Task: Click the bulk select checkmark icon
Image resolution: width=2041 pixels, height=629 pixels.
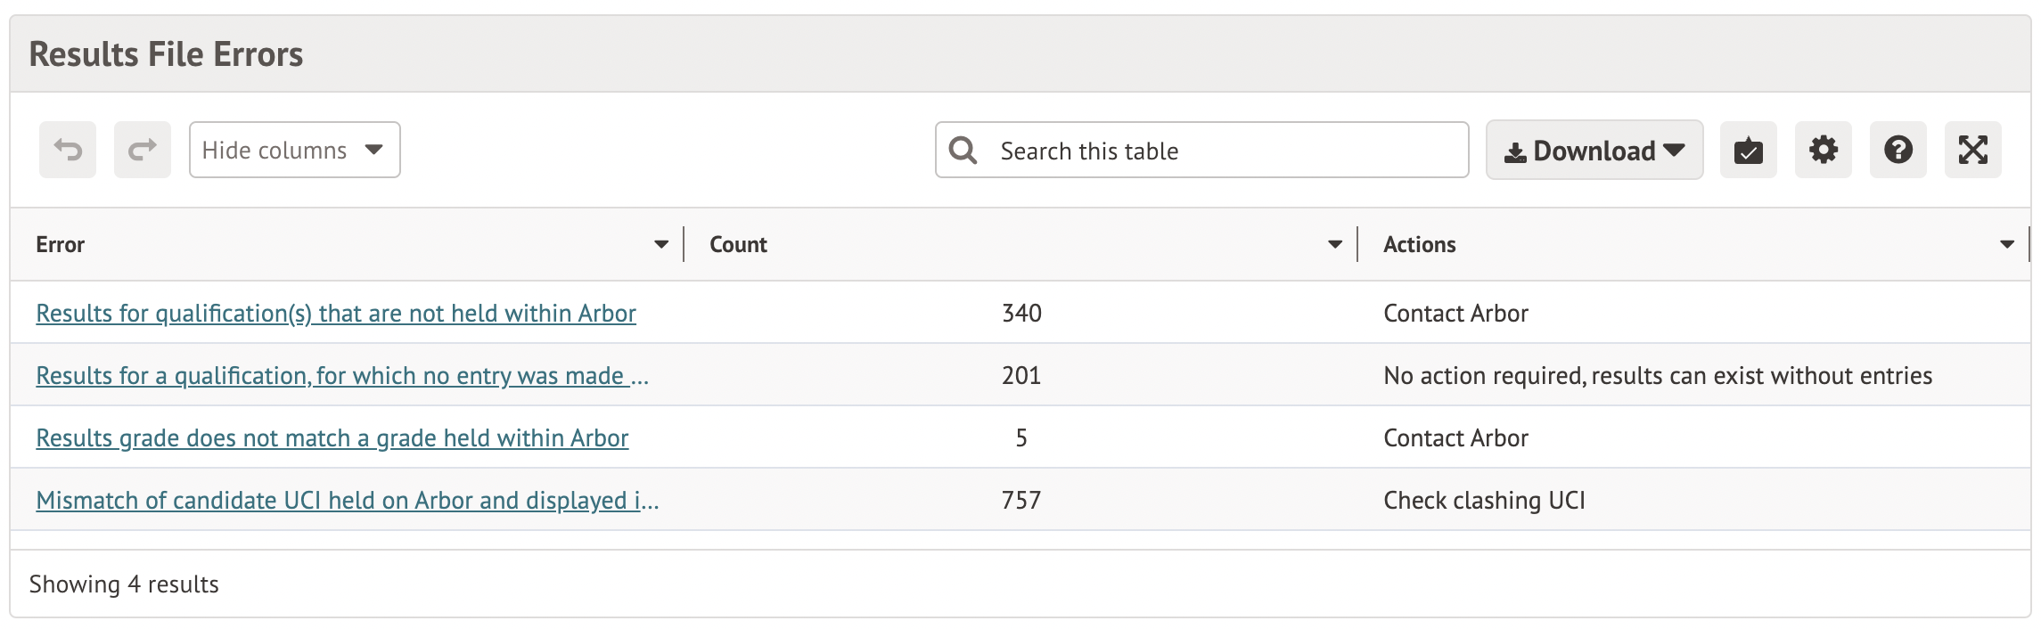Action: (1748, 151)
